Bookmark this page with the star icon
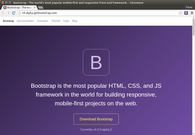Screen dimensions: 195x135 (x=180, y=13)
